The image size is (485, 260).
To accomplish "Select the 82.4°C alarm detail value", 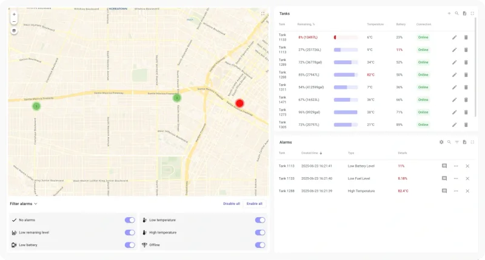I will 403,191.
